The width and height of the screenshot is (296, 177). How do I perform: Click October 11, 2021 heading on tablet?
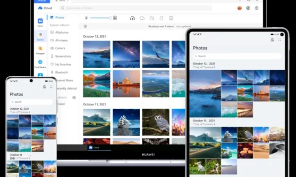click(x=204, y=121)
